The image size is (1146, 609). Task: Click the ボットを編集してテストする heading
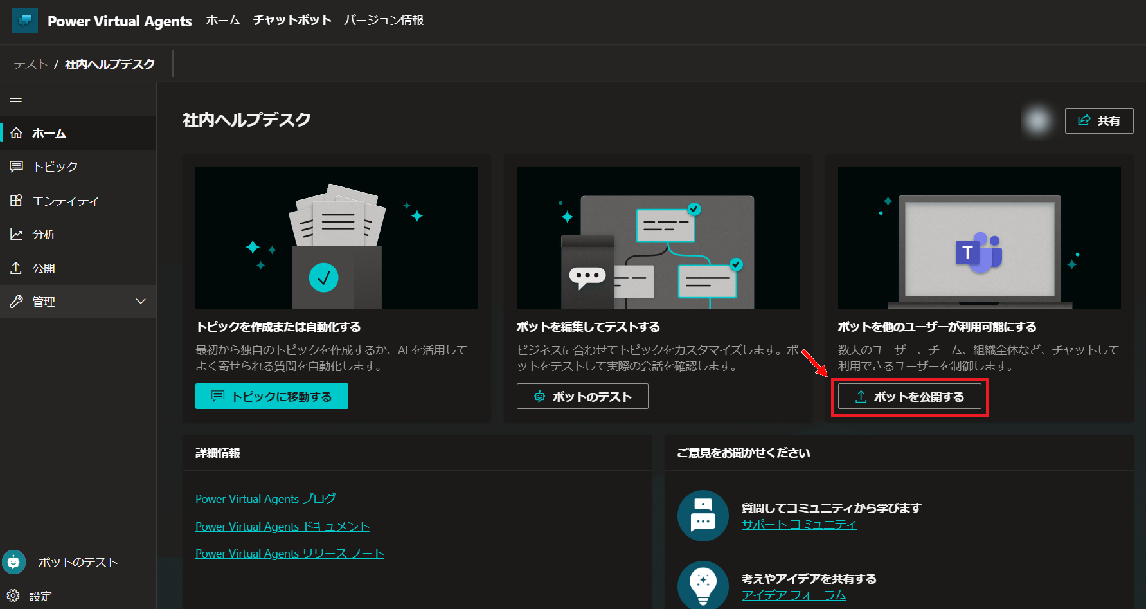click(x=588, y=327)
